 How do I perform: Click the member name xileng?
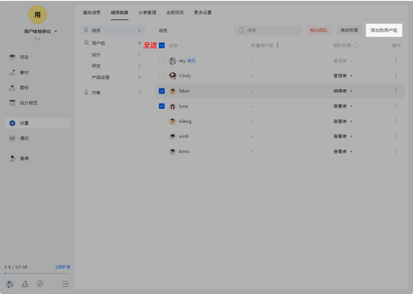point(185,121)
